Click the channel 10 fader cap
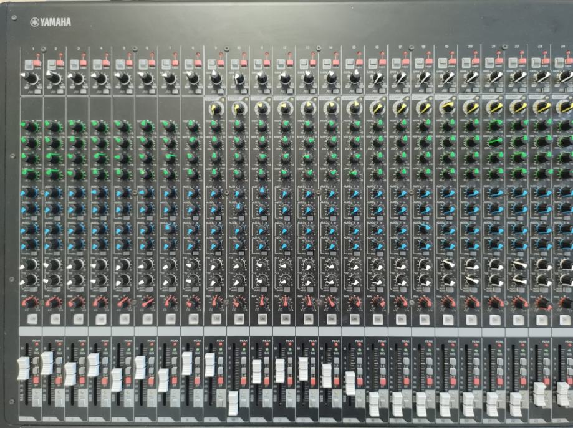The width and height of the screenshot is (573, 428). pyautogui.click(x=233, y=403)
